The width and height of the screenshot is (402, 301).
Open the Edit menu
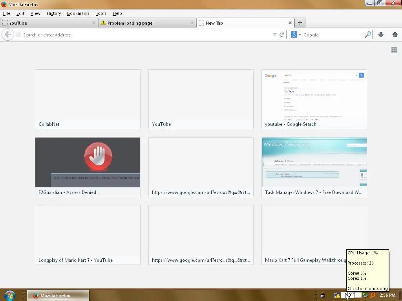[20, 13]
